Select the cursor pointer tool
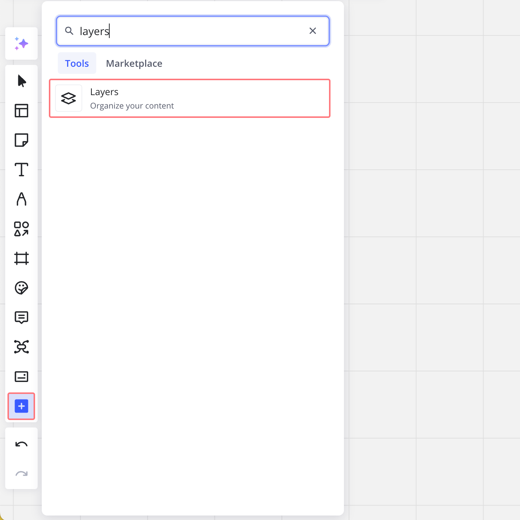The height and width of the screenshot is (520, 520). coord(22,81)
